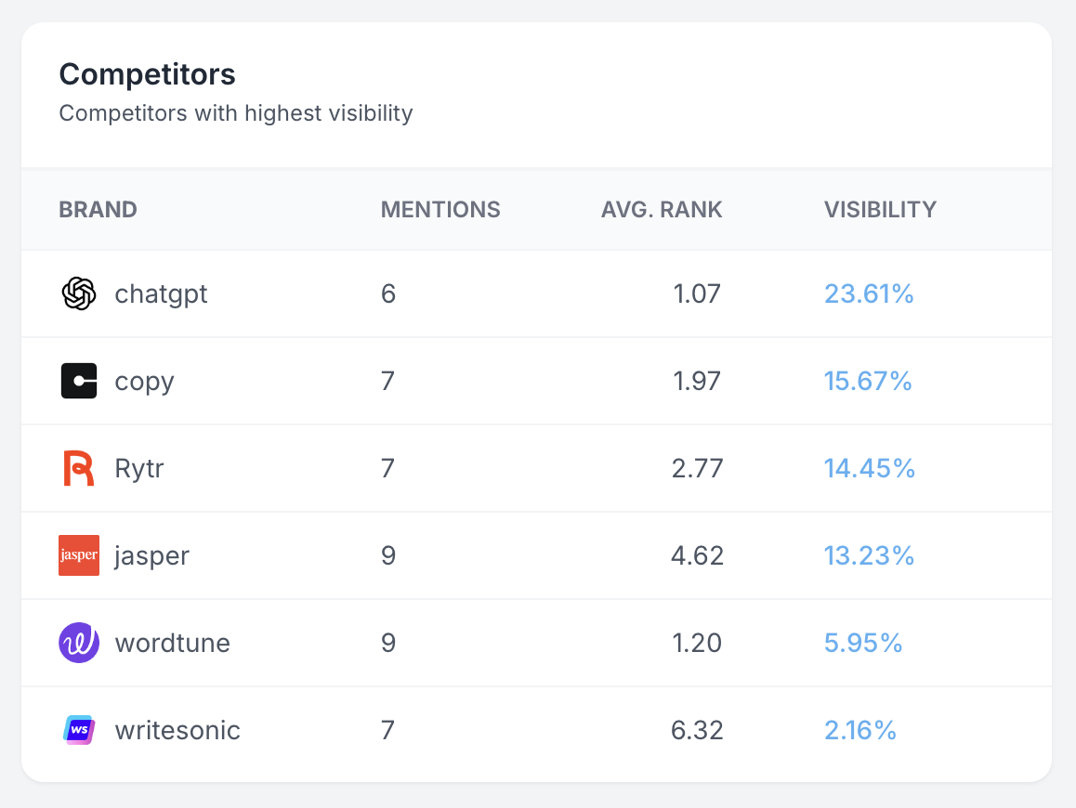Click the wordtune brand name text
Screen dimensions: 1076x808
click(172, 643)
